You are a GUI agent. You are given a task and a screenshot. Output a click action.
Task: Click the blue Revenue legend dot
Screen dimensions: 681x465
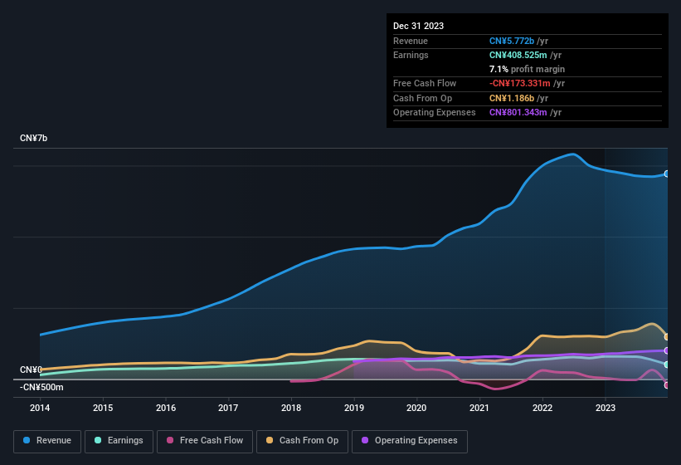pyautogui.click(x=27, y=440)
